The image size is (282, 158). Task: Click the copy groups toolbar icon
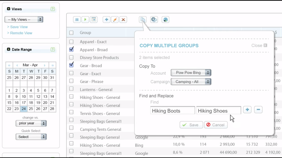point(143,20)
